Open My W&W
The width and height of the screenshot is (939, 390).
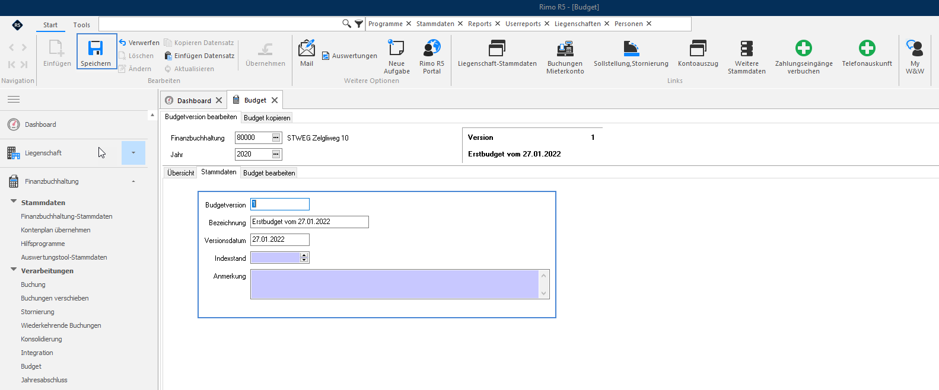click(915, 56)
